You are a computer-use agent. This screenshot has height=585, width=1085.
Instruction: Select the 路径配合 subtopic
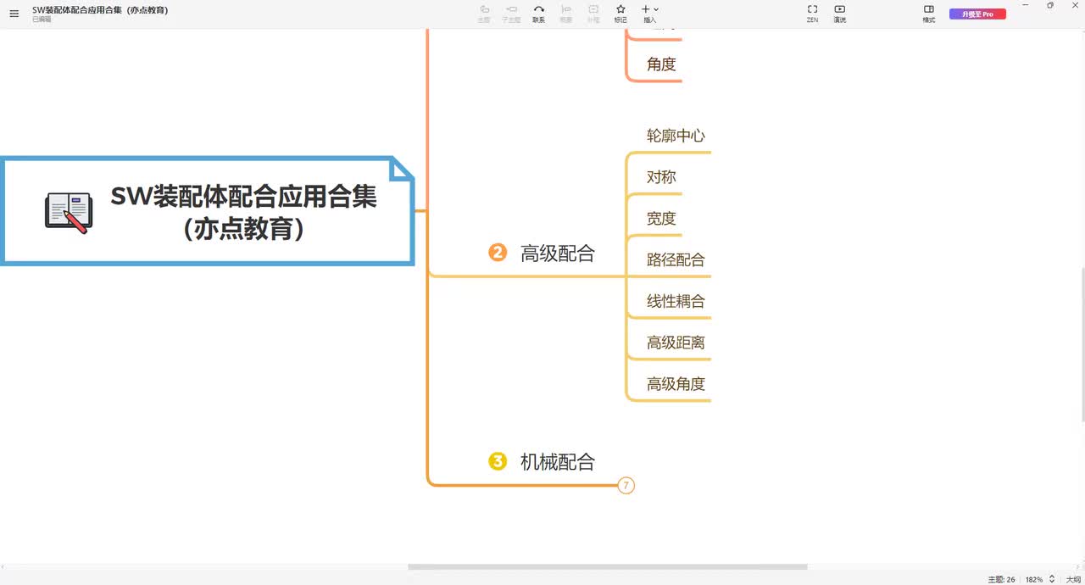pos(676,260)
